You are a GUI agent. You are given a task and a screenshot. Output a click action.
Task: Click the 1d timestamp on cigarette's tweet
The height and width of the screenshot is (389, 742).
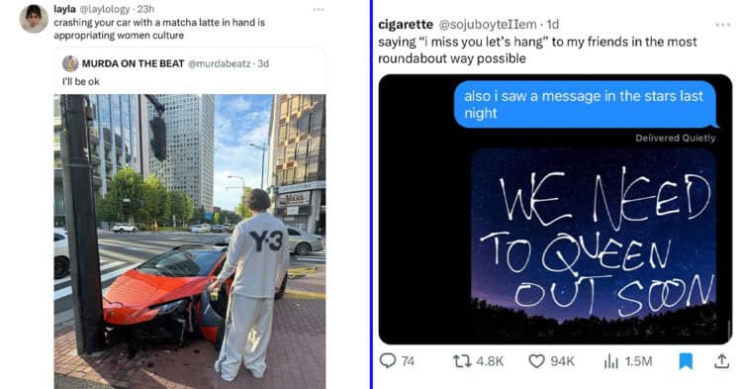(x=553, y=25)
